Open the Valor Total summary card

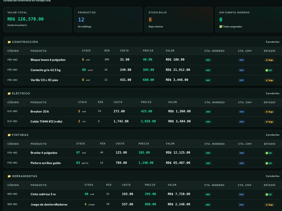coord(37,20)
